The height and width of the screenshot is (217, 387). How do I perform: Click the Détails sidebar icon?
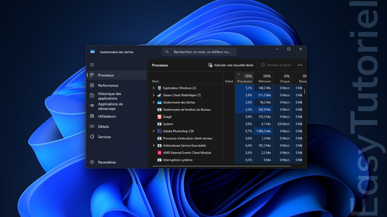point(92,126)
